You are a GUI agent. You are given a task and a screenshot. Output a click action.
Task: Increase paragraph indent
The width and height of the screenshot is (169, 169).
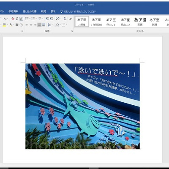coord(51,19)
